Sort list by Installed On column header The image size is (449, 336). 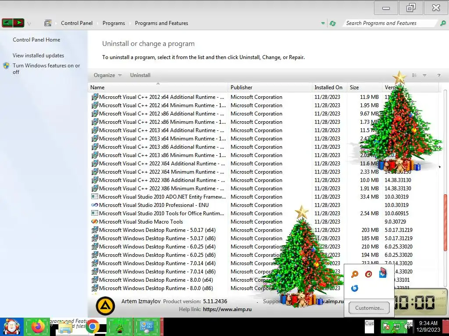pyautogui.click(x=329, y=87)
